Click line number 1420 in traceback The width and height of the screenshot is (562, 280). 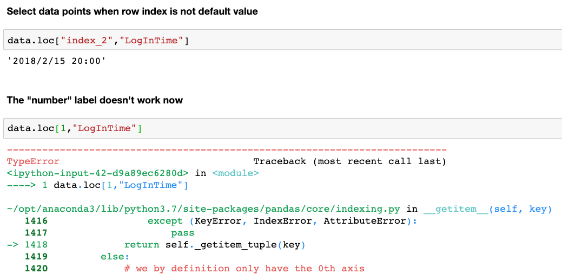[36, 269]
